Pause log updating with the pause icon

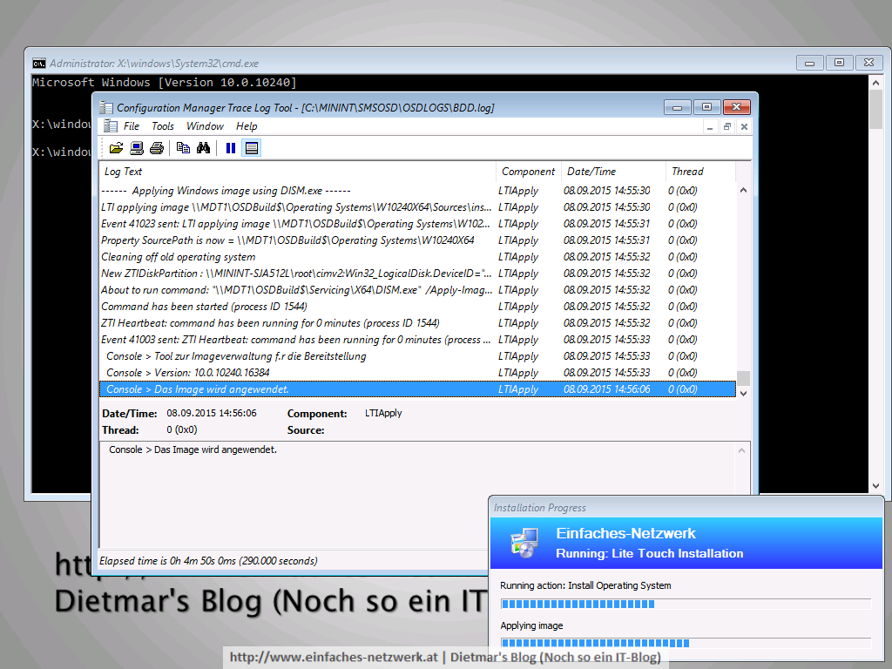[x=230, y=148]
